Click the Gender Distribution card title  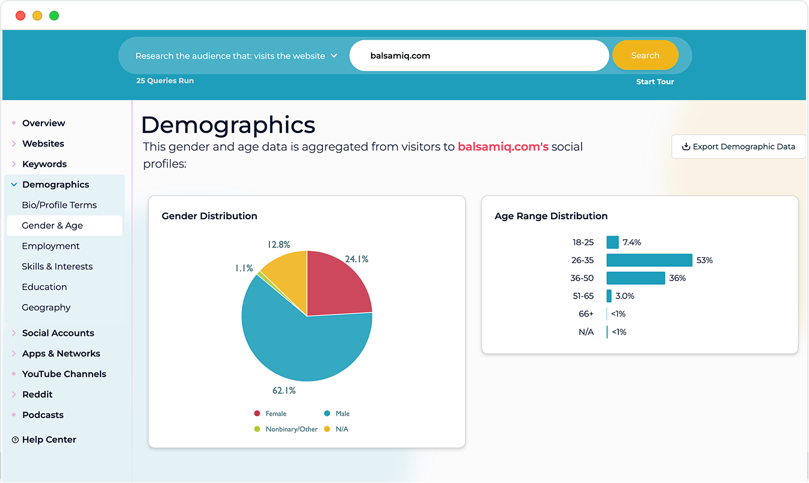(x=209, y=216)
